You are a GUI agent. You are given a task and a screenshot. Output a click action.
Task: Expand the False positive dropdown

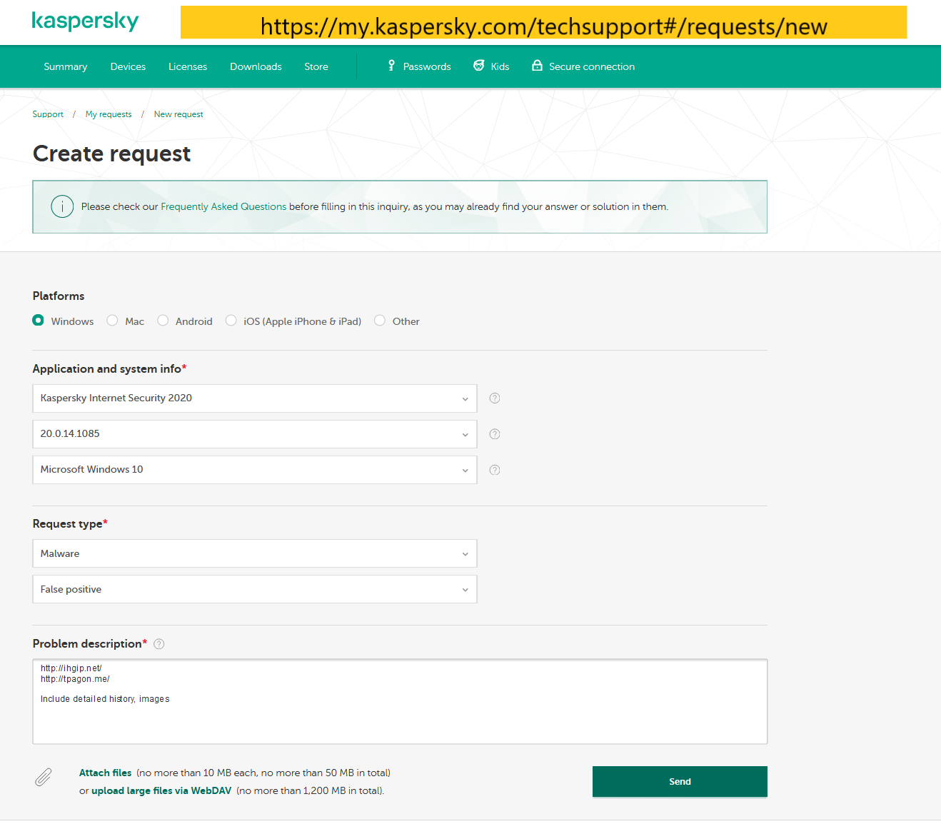[255, 589]
